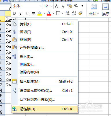Select 清除内容(N) menu entry
111x116 pixels.
point(44,72)
